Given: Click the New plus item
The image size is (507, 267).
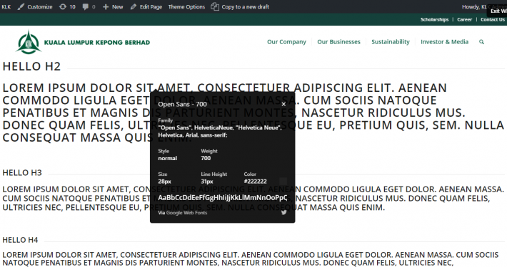Looking at the screenshot, I should (113, 7).
